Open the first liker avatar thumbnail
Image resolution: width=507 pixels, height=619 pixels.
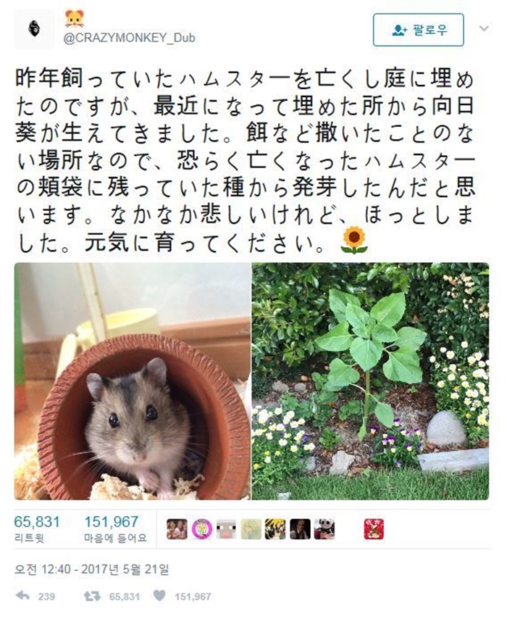177,529
